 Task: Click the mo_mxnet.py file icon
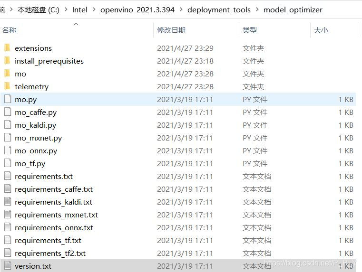tap(8, 138)
